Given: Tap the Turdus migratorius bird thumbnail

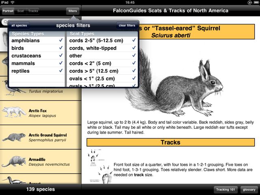Looking at the screenshot, I should 14,88.
